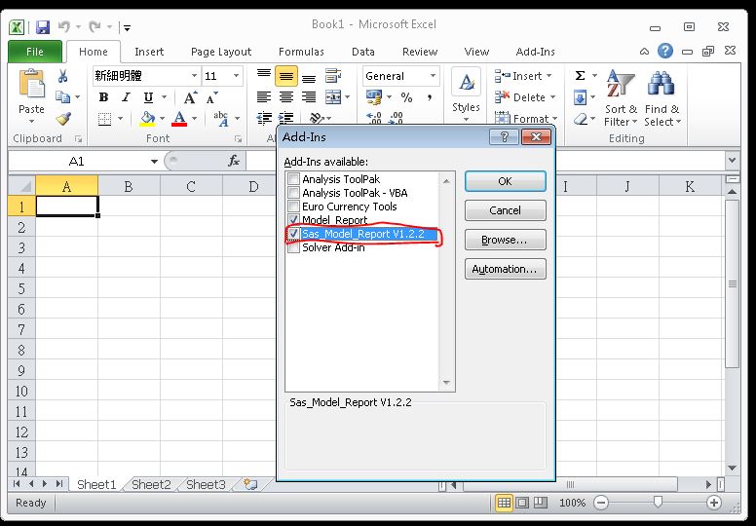Click the Middle Align icon

285,76
